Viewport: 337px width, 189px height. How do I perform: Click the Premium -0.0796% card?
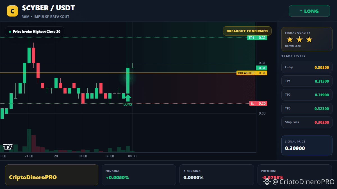point(295,175)
